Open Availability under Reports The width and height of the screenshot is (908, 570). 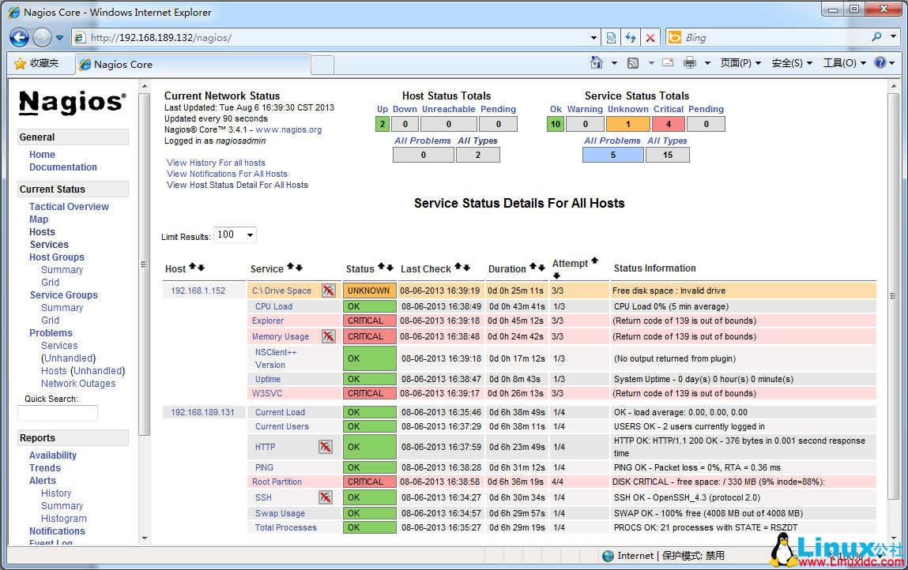point(52,455)
